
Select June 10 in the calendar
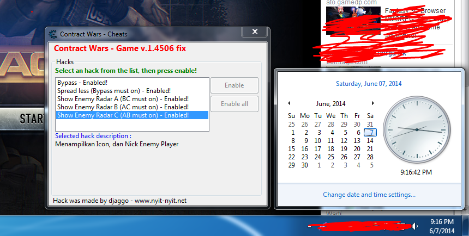click(317, 140)
